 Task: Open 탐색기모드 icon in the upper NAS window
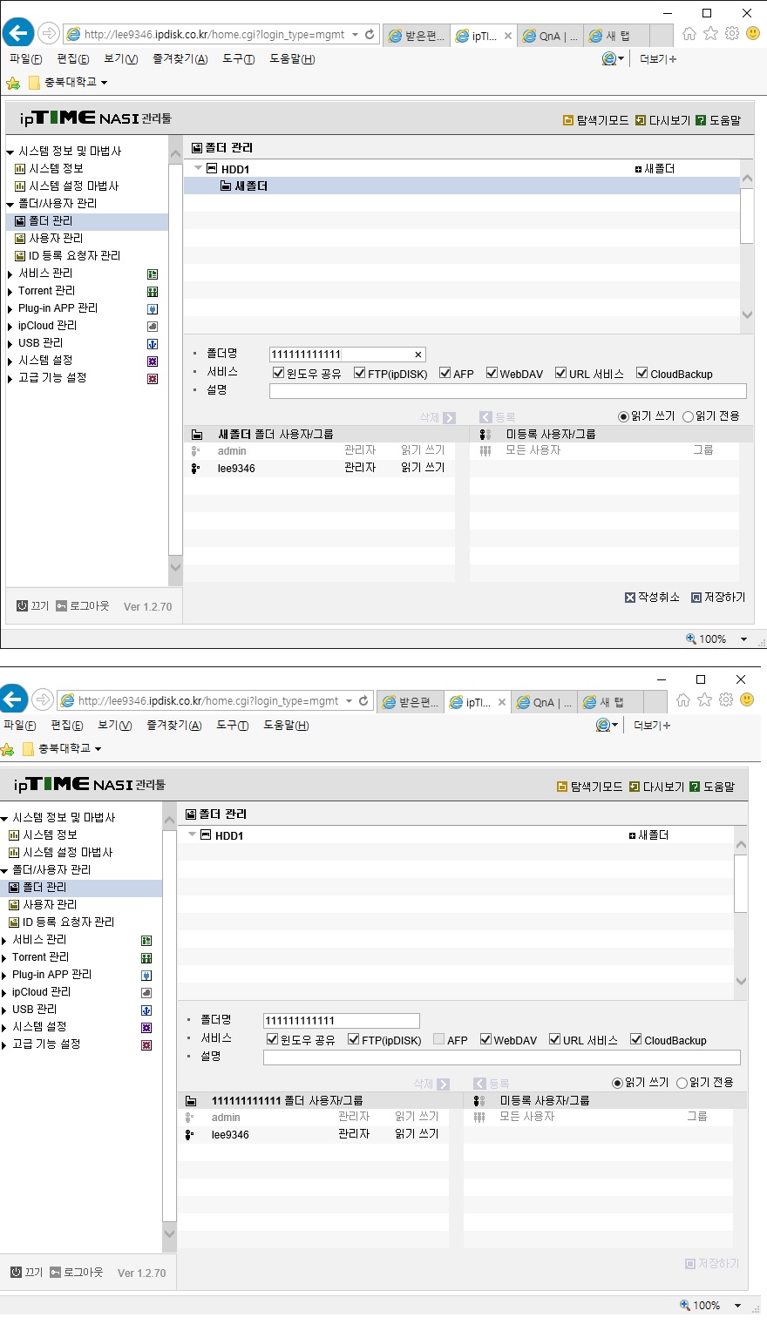click(568, 120)
